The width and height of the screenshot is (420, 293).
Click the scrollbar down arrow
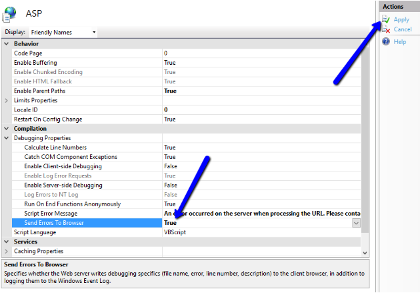tap(365, 253)
